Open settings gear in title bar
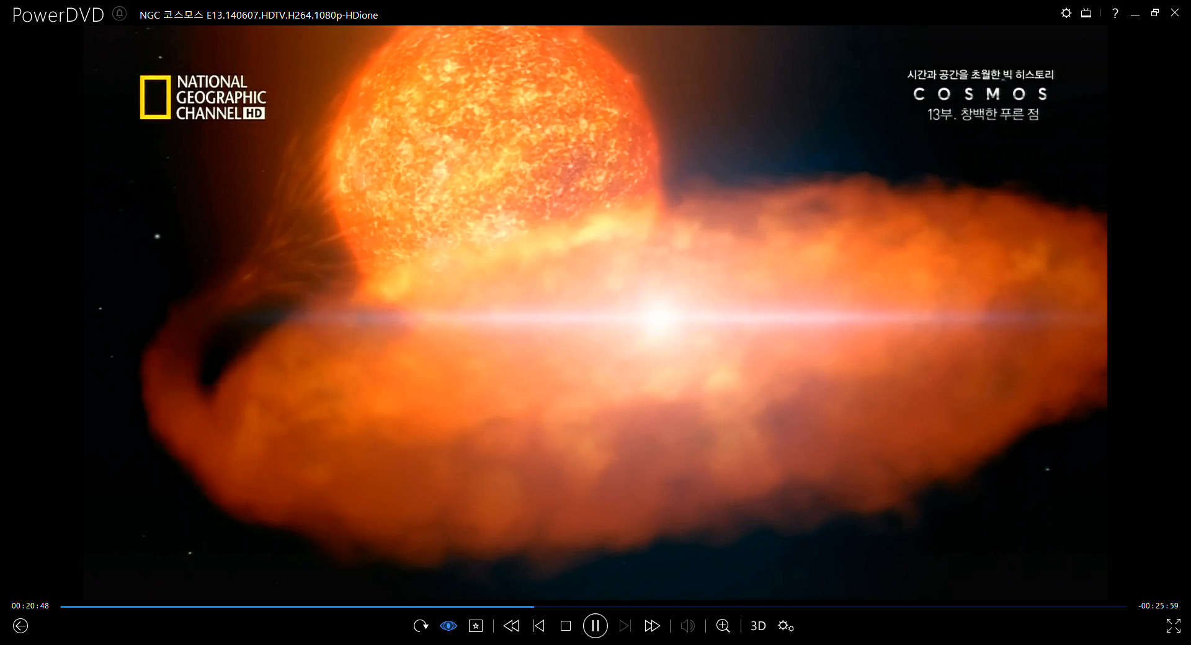Image resolution: width=1191 pixels, height=645 pixels. (1066, 13)
